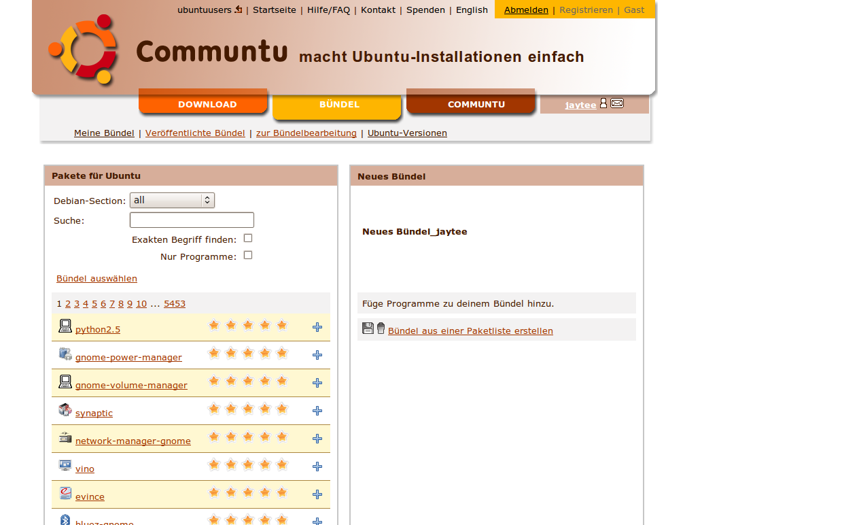This screenshot has height=525, width=859.
Task: Open 'zur Bündelbearbeitung' submenu link
Action: coord(306,133)
